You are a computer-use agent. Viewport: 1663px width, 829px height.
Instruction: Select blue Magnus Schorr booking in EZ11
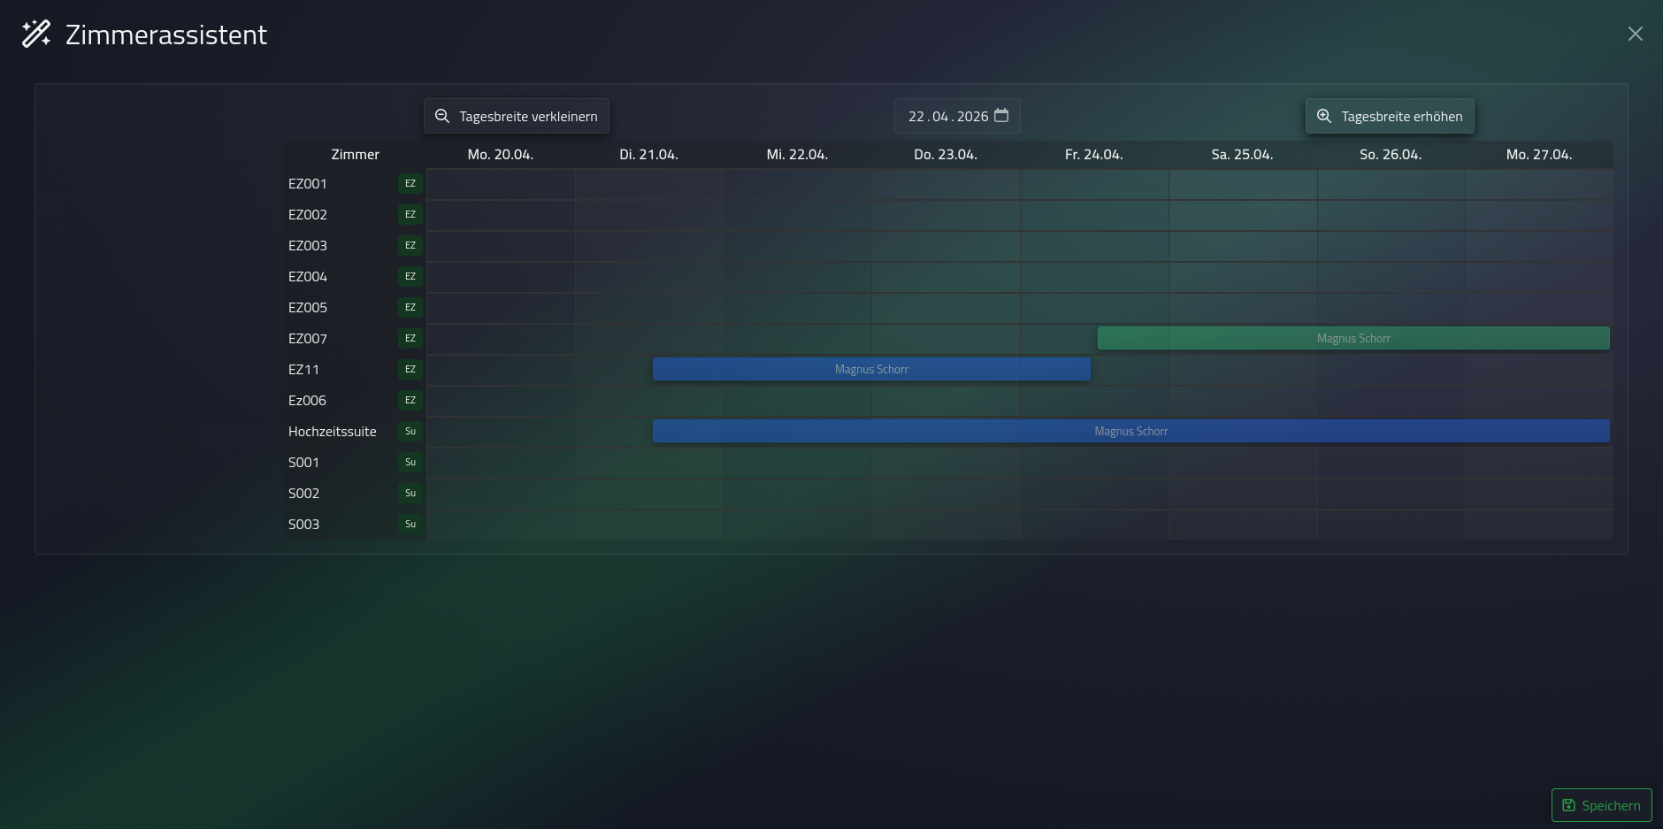(871, 369)
